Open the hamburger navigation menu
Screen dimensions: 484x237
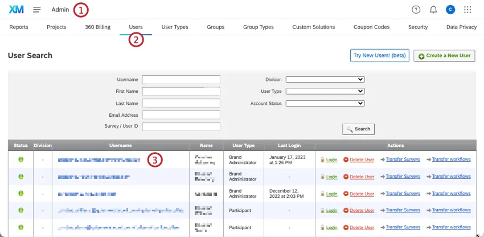tap(37, 10)
